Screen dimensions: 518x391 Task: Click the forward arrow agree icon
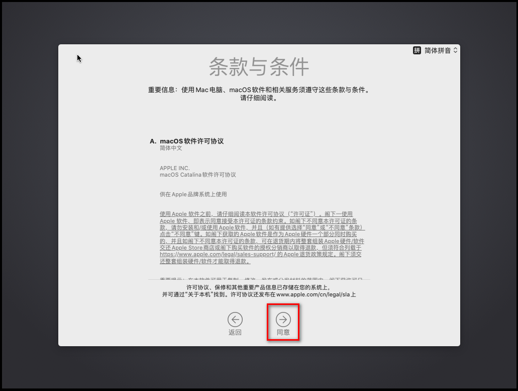(x=283, y=320)
